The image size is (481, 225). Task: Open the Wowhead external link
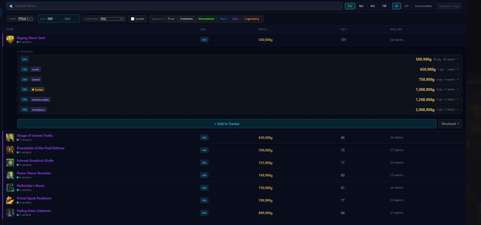450,124
